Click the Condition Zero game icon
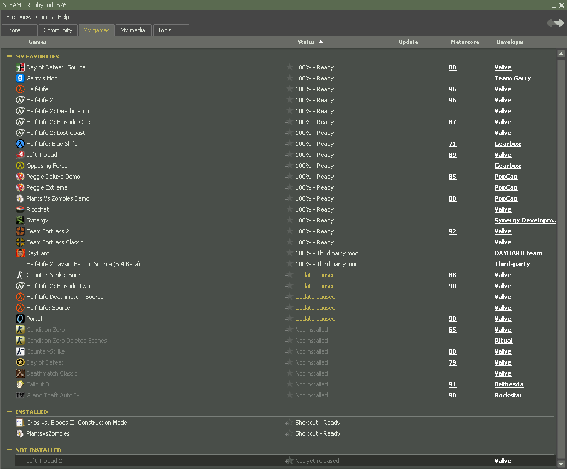567x469 pixels. tap(20, 330)
